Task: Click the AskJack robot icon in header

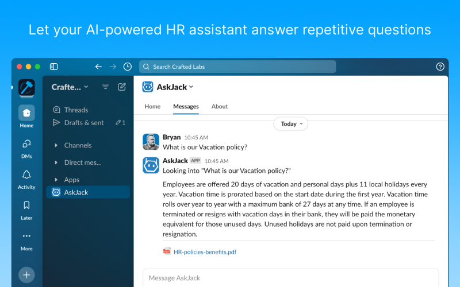Action: point(148,87)
